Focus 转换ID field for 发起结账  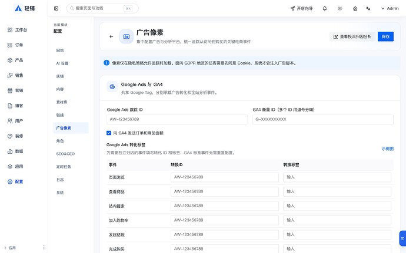[225, 235]
